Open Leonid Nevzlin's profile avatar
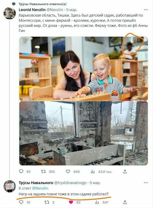 pyautogui.click(x=9, y=13)
